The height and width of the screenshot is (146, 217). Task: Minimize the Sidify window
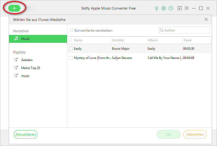coord(194,8)
